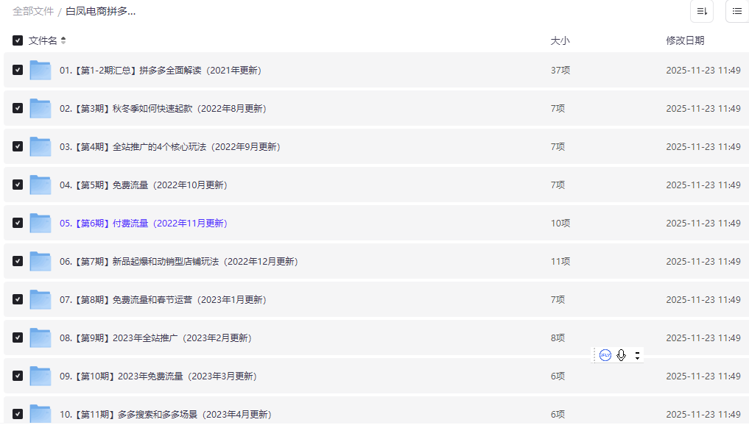This screenshot has width=749, height=425.
Task: Deselect the 08.【第9期】2023年全站推广 checkbox
Action: [18, 338]
